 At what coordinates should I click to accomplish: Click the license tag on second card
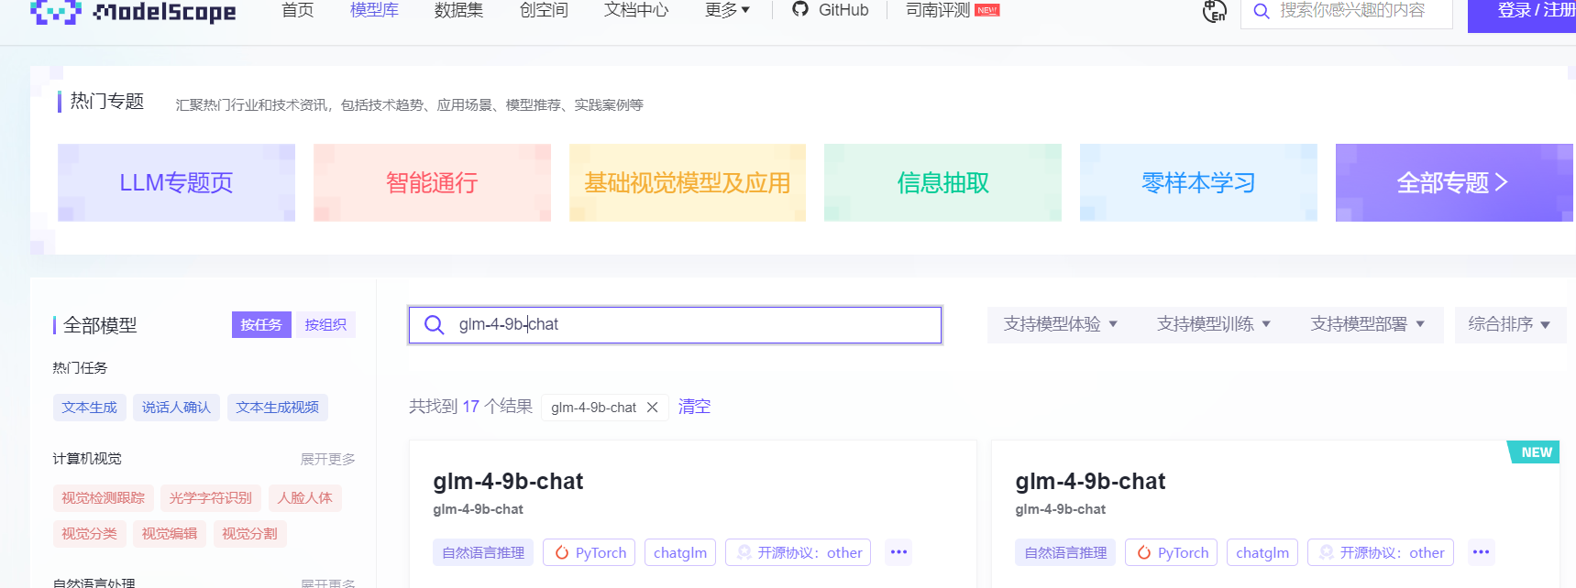1381,552
